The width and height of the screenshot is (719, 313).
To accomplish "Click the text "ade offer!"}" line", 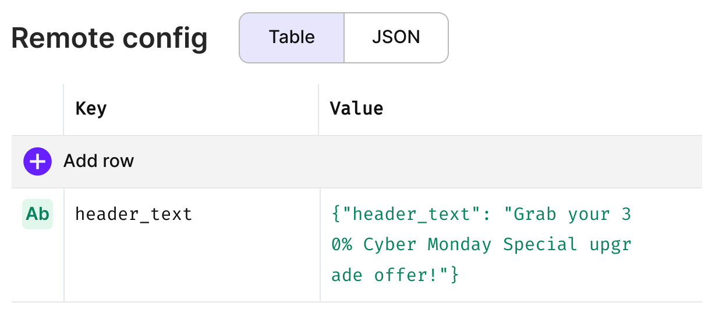I will [x=395, y=275].
